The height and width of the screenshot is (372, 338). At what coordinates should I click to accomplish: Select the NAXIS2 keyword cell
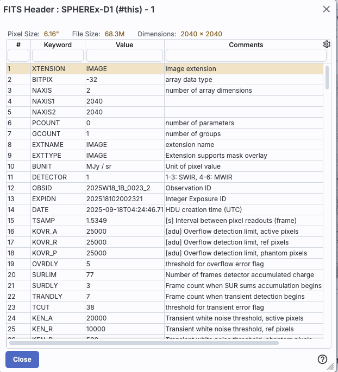[x=58, y=112]
